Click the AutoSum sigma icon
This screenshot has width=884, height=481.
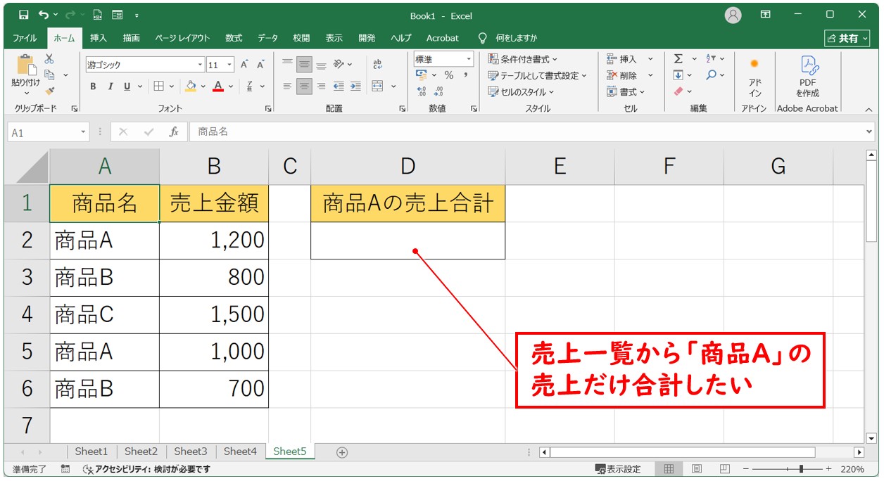tap(678, 59)
